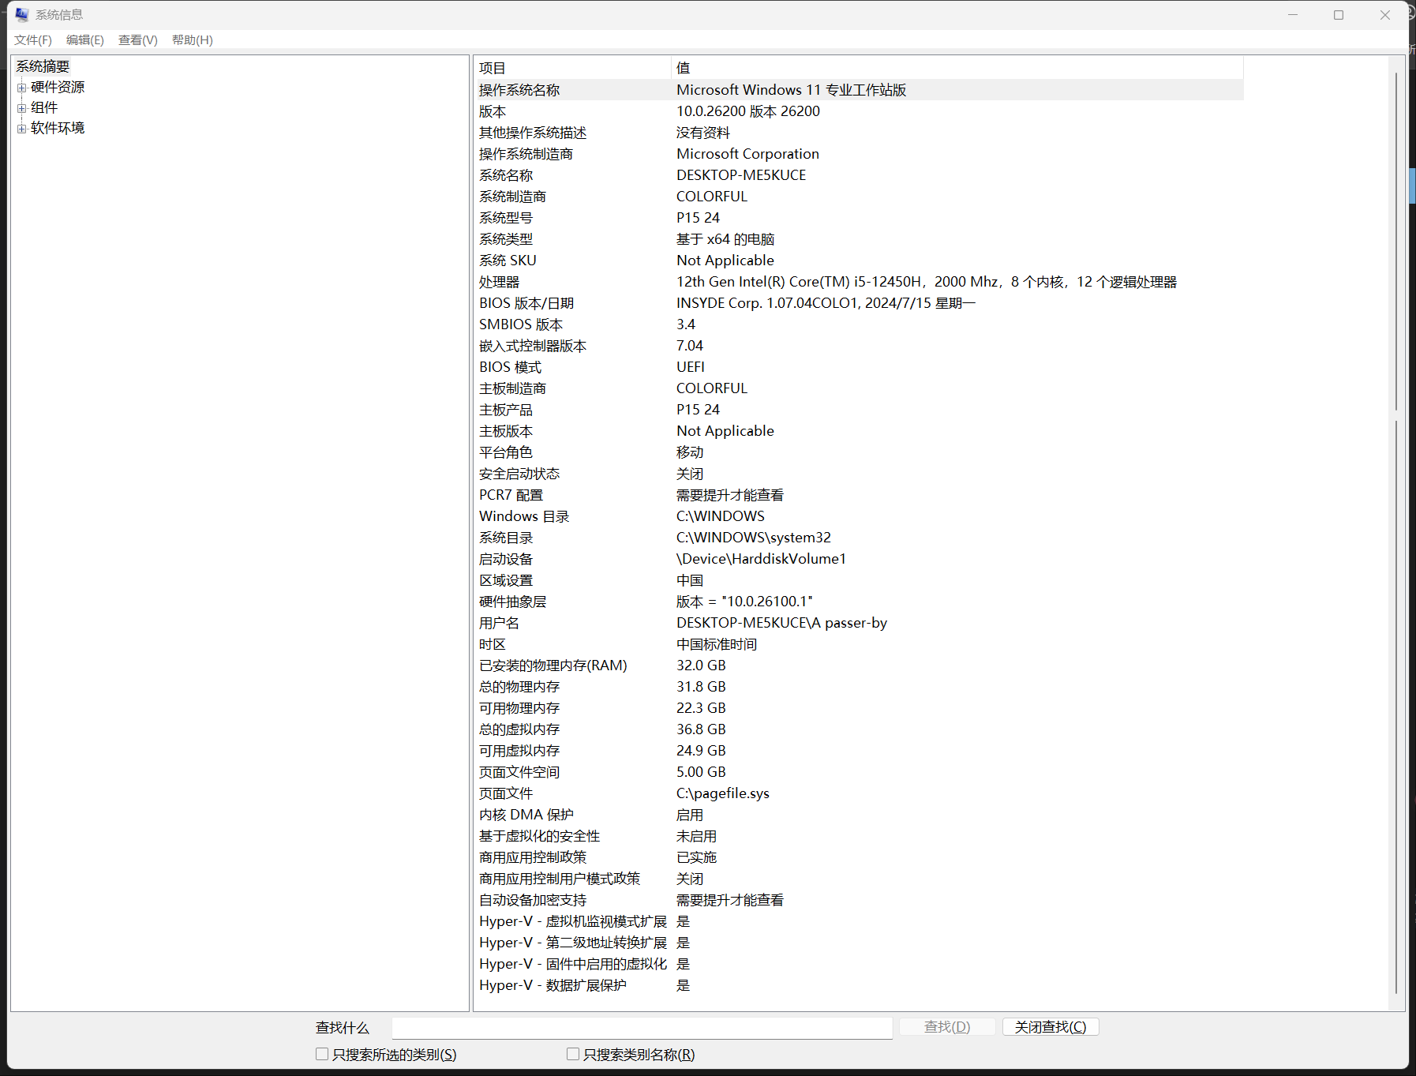The width and height of the screenshot is (1416, 1076).
Task: Select the Hyper-V - 固件中启用的虚拟化 row
Action: tap(859, 964)
